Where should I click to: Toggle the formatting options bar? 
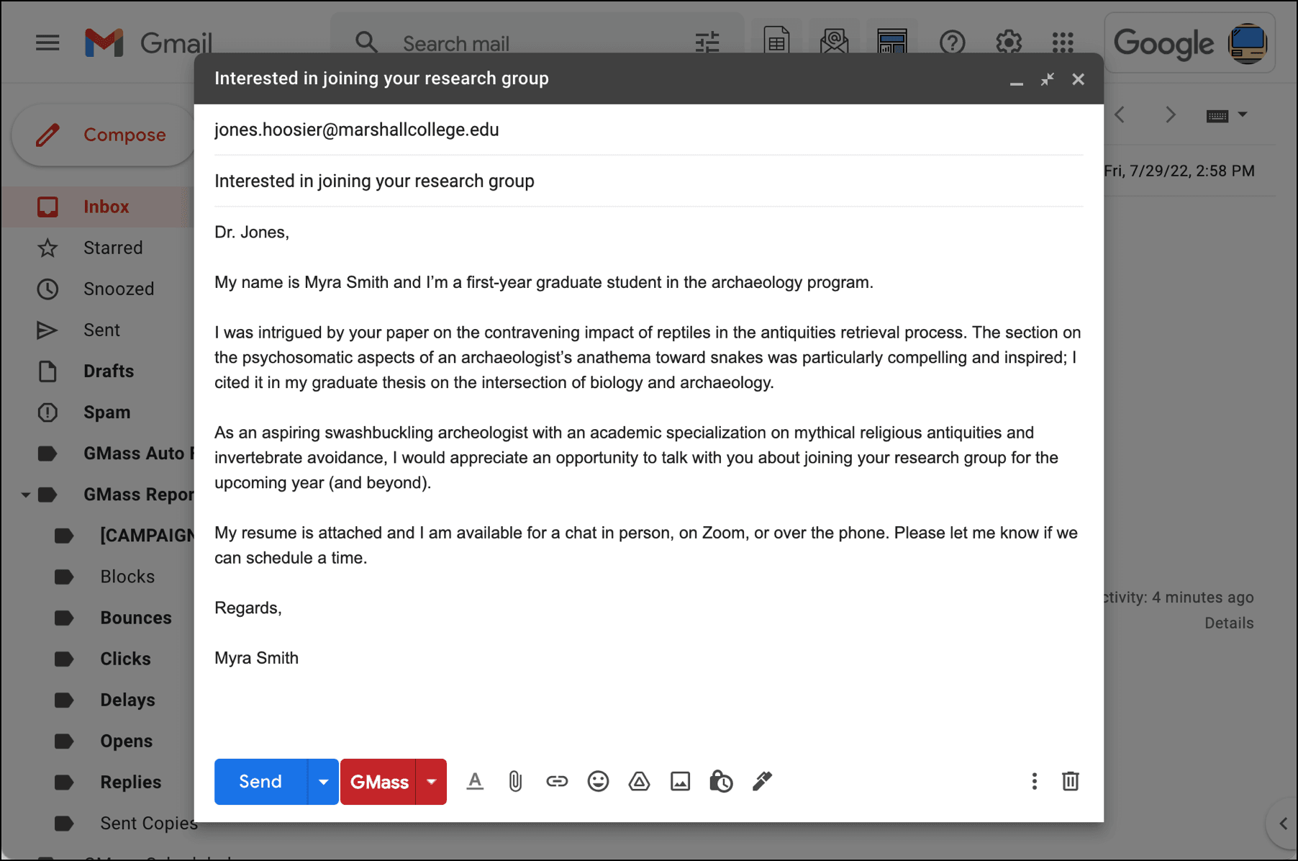[x=475, y=781]
